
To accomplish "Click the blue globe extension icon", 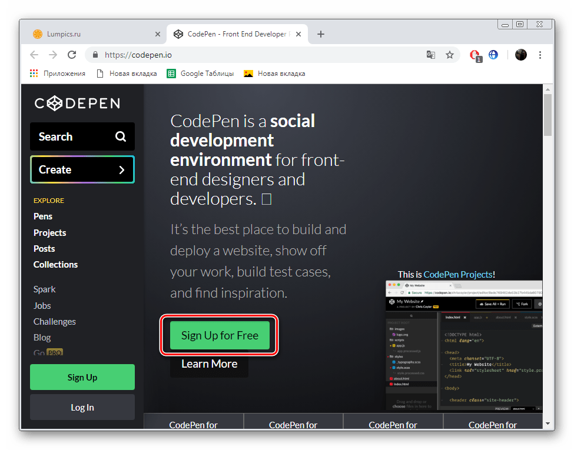I will [x=493, y=54].
